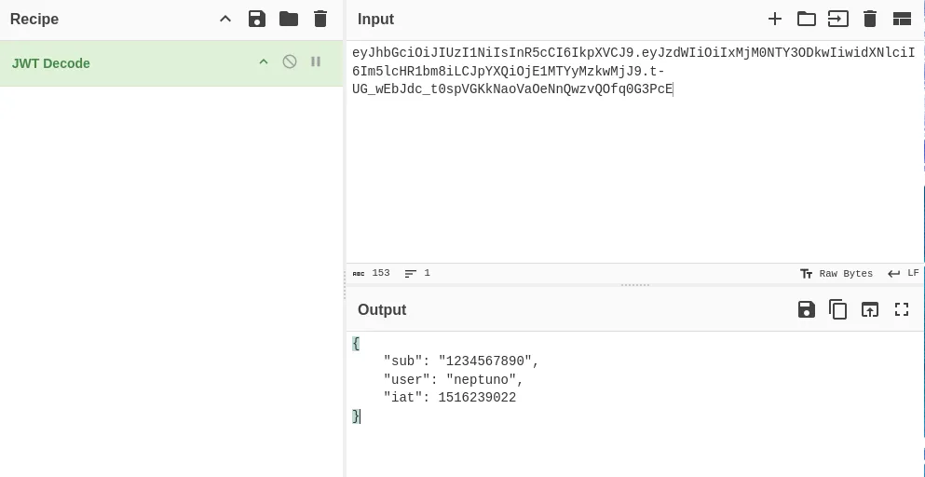Open file as input icon
The width and height of the screenshot is (925, 477).
(x=838, y=19)
